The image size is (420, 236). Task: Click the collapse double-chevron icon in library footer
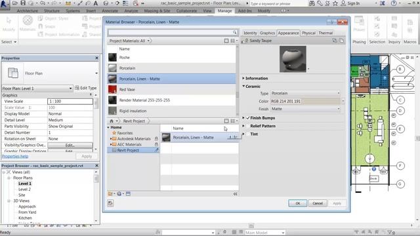pyautogui.click(x=235, y=194)
